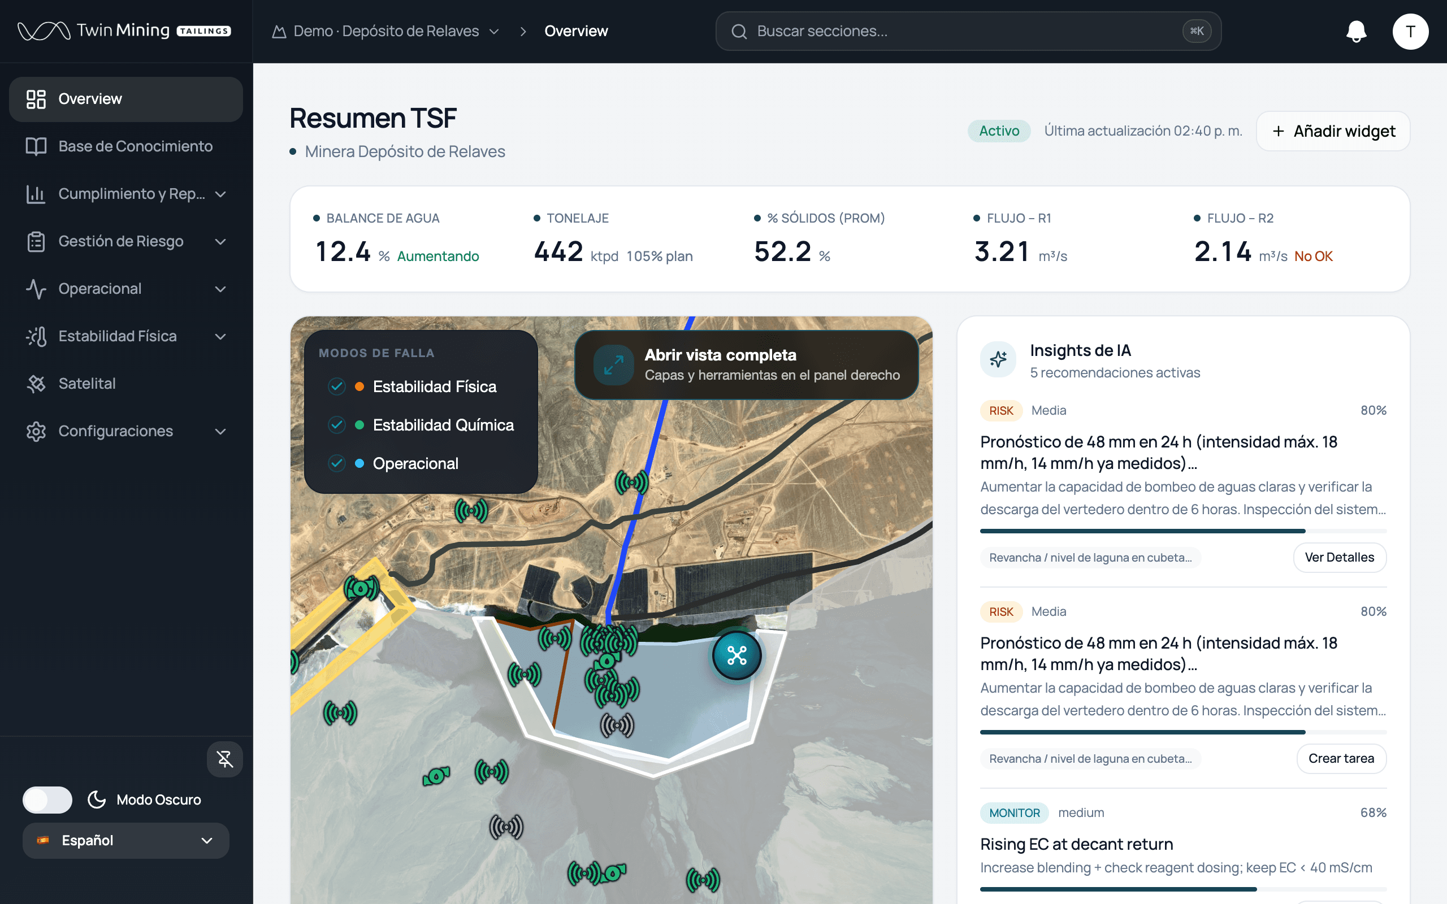Image resolution: width=1447 pixels, height=904 pixels.
Task: Click Abrir vista completa banner
Action: [746, 365]
